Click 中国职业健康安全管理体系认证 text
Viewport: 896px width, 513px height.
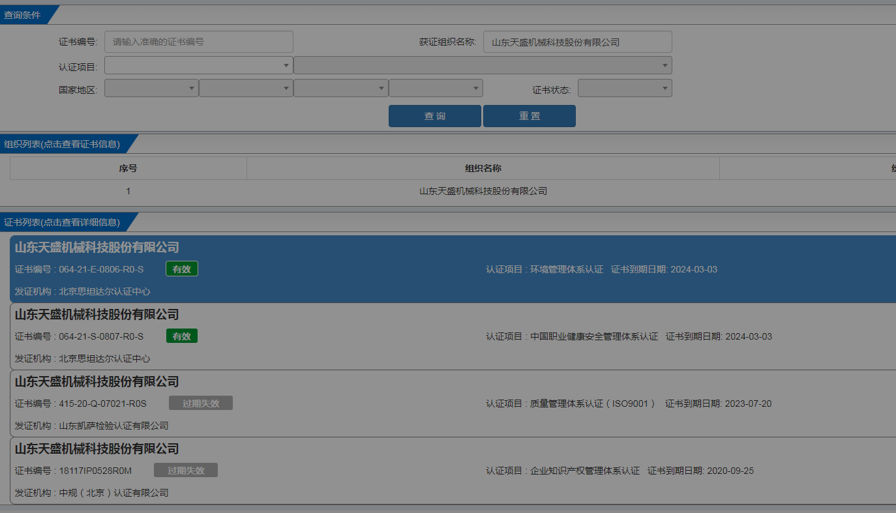pyautogui.click(x=594, y=336)
